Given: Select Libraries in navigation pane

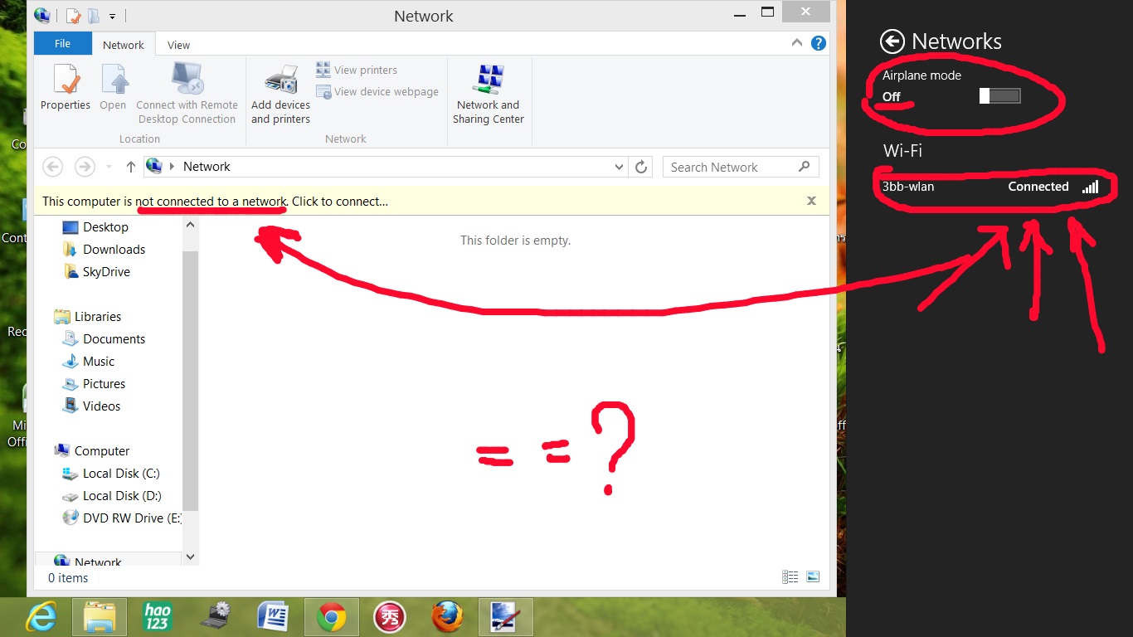Looking at the screenshot, I should [87, 317].
